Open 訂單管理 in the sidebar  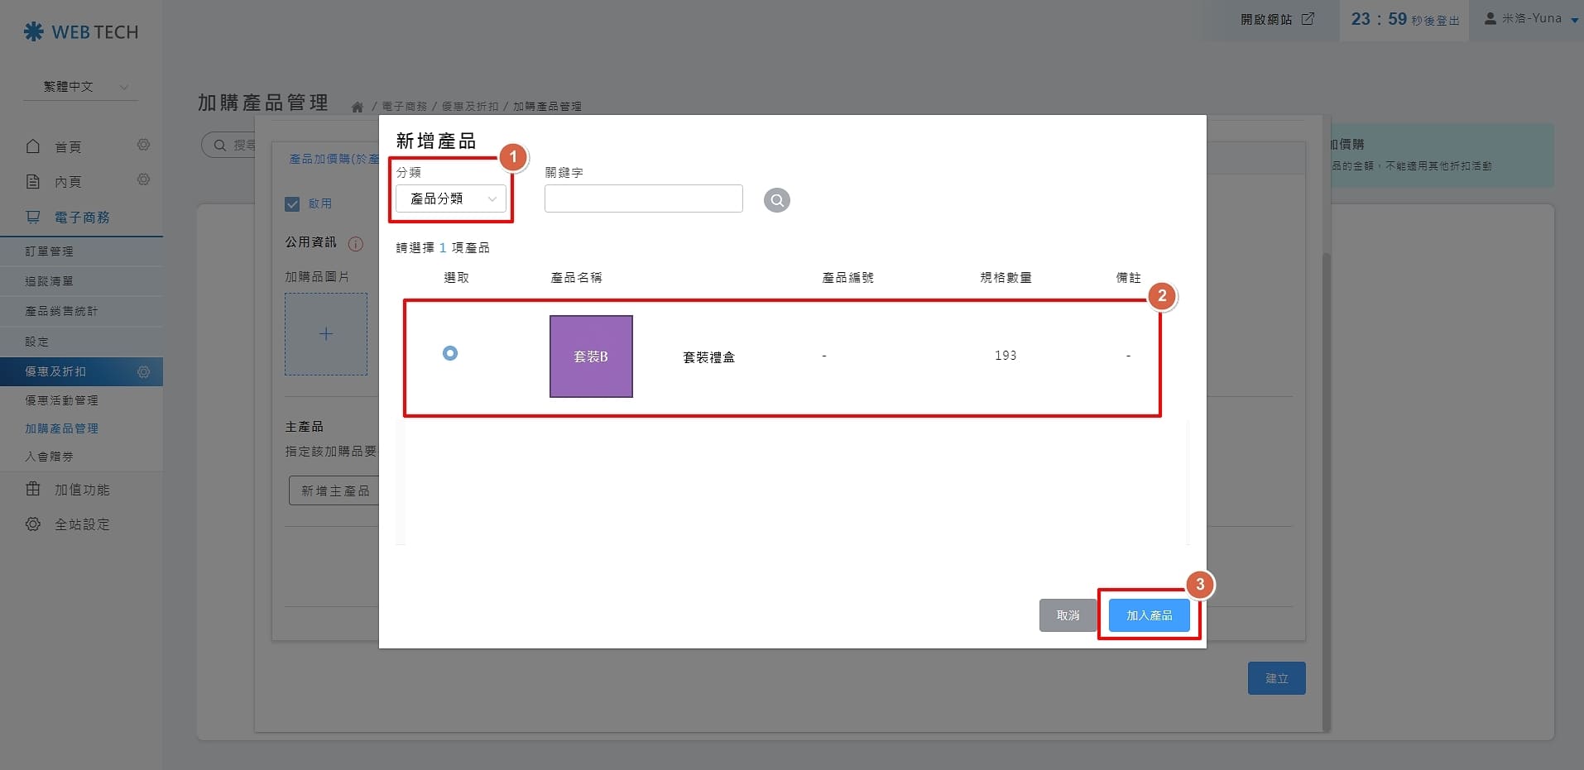(50, 251)
